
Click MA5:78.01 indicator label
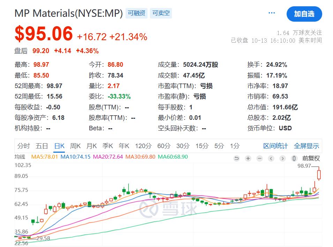44,157
